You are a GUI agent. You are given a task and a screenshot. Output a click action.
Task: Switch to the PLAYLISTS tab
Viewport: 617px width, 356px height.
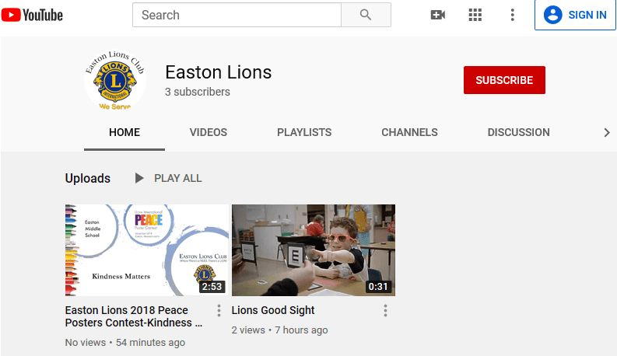pos(304,132)
